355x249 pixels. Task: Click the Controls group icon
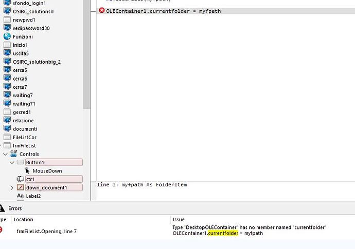pos(14,154)
